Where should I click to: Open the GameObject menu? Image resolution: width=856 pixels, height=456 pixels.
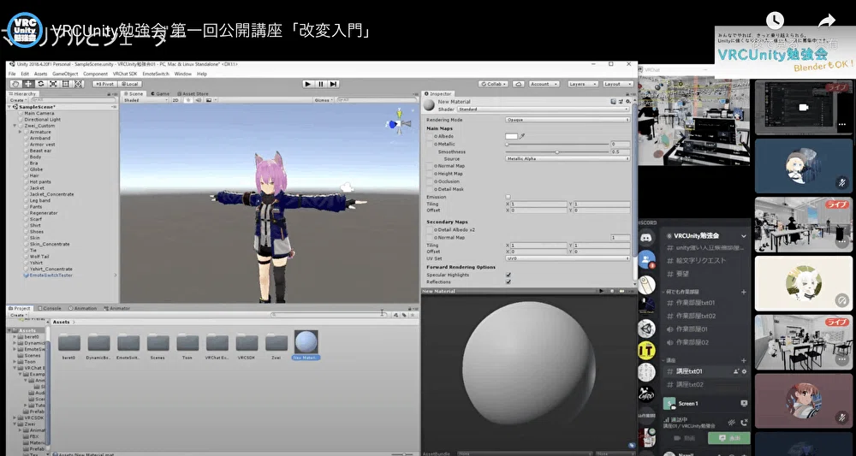click(65, 74)
